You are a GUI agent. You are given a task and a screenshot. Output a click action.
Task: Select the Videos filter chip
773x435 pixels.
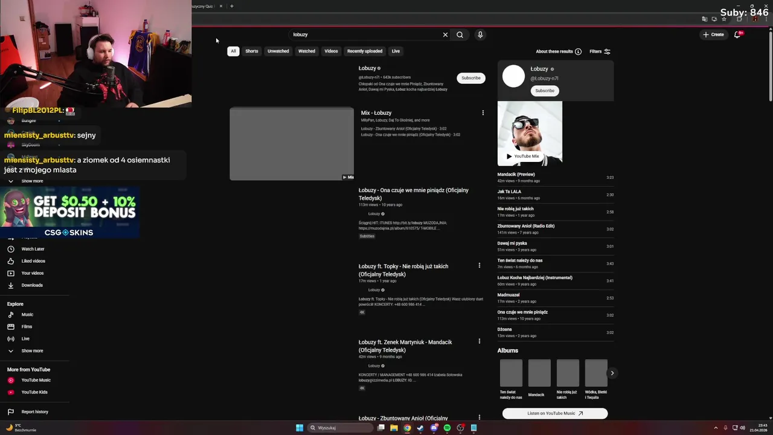click(x=331, y=51)
